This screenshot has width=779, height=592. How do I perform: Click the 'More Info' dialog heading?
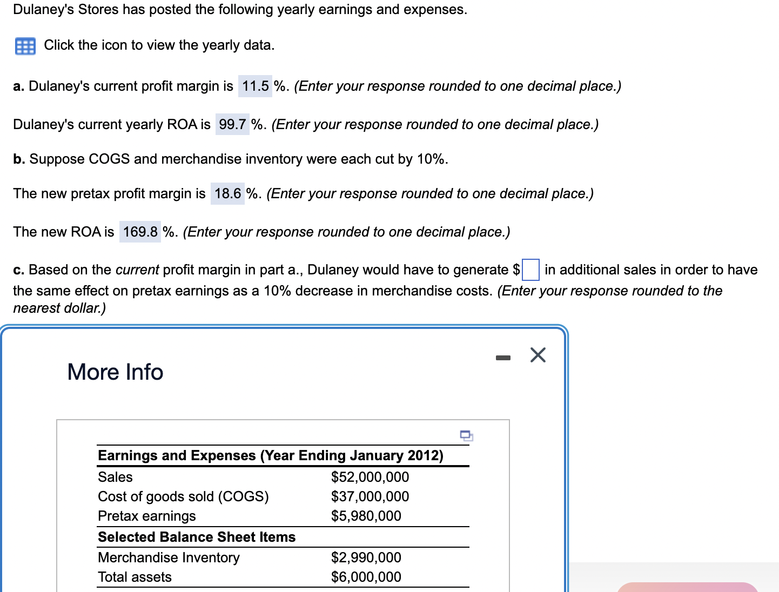[x=116, y=372]
